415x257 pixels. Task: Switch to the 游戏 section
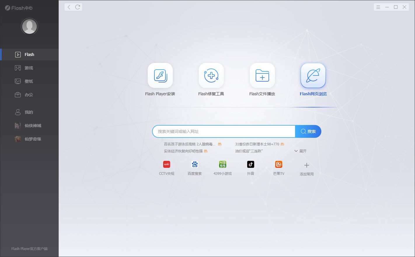pyautogui.click(x=29, y=68)
